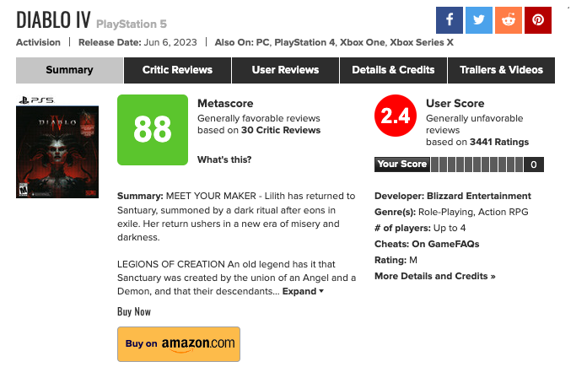Open the User Reviews tab

285,70
